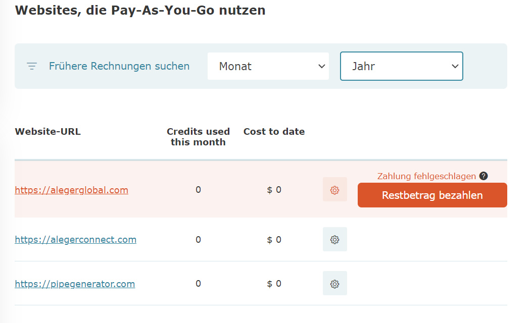Open the Monat dropdown
531x323 pixels.
pos(268,66)
